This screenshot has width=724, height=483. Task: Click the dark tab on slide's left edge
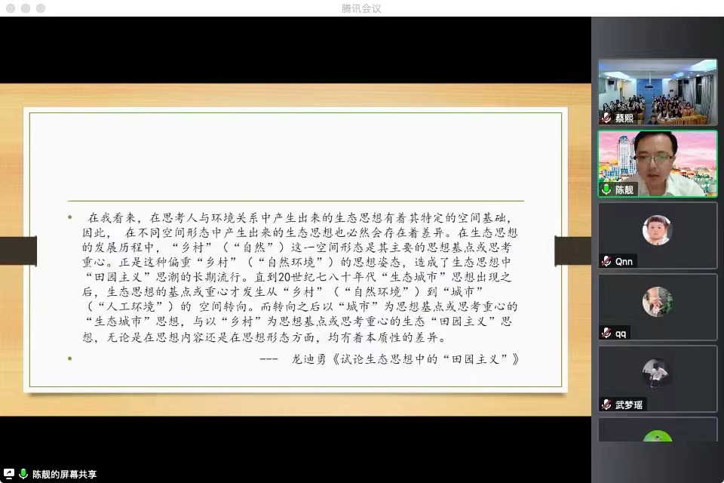point(18,251)
